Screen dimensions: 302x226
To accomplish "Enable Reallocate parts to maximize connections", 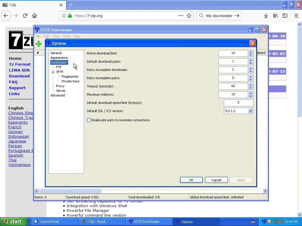I will (89, 120).
